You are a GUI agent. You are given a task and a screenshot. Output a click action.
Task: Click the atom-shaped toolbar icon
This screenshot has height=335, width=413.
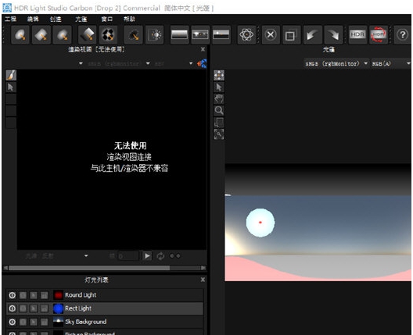(x=246, y=34)
